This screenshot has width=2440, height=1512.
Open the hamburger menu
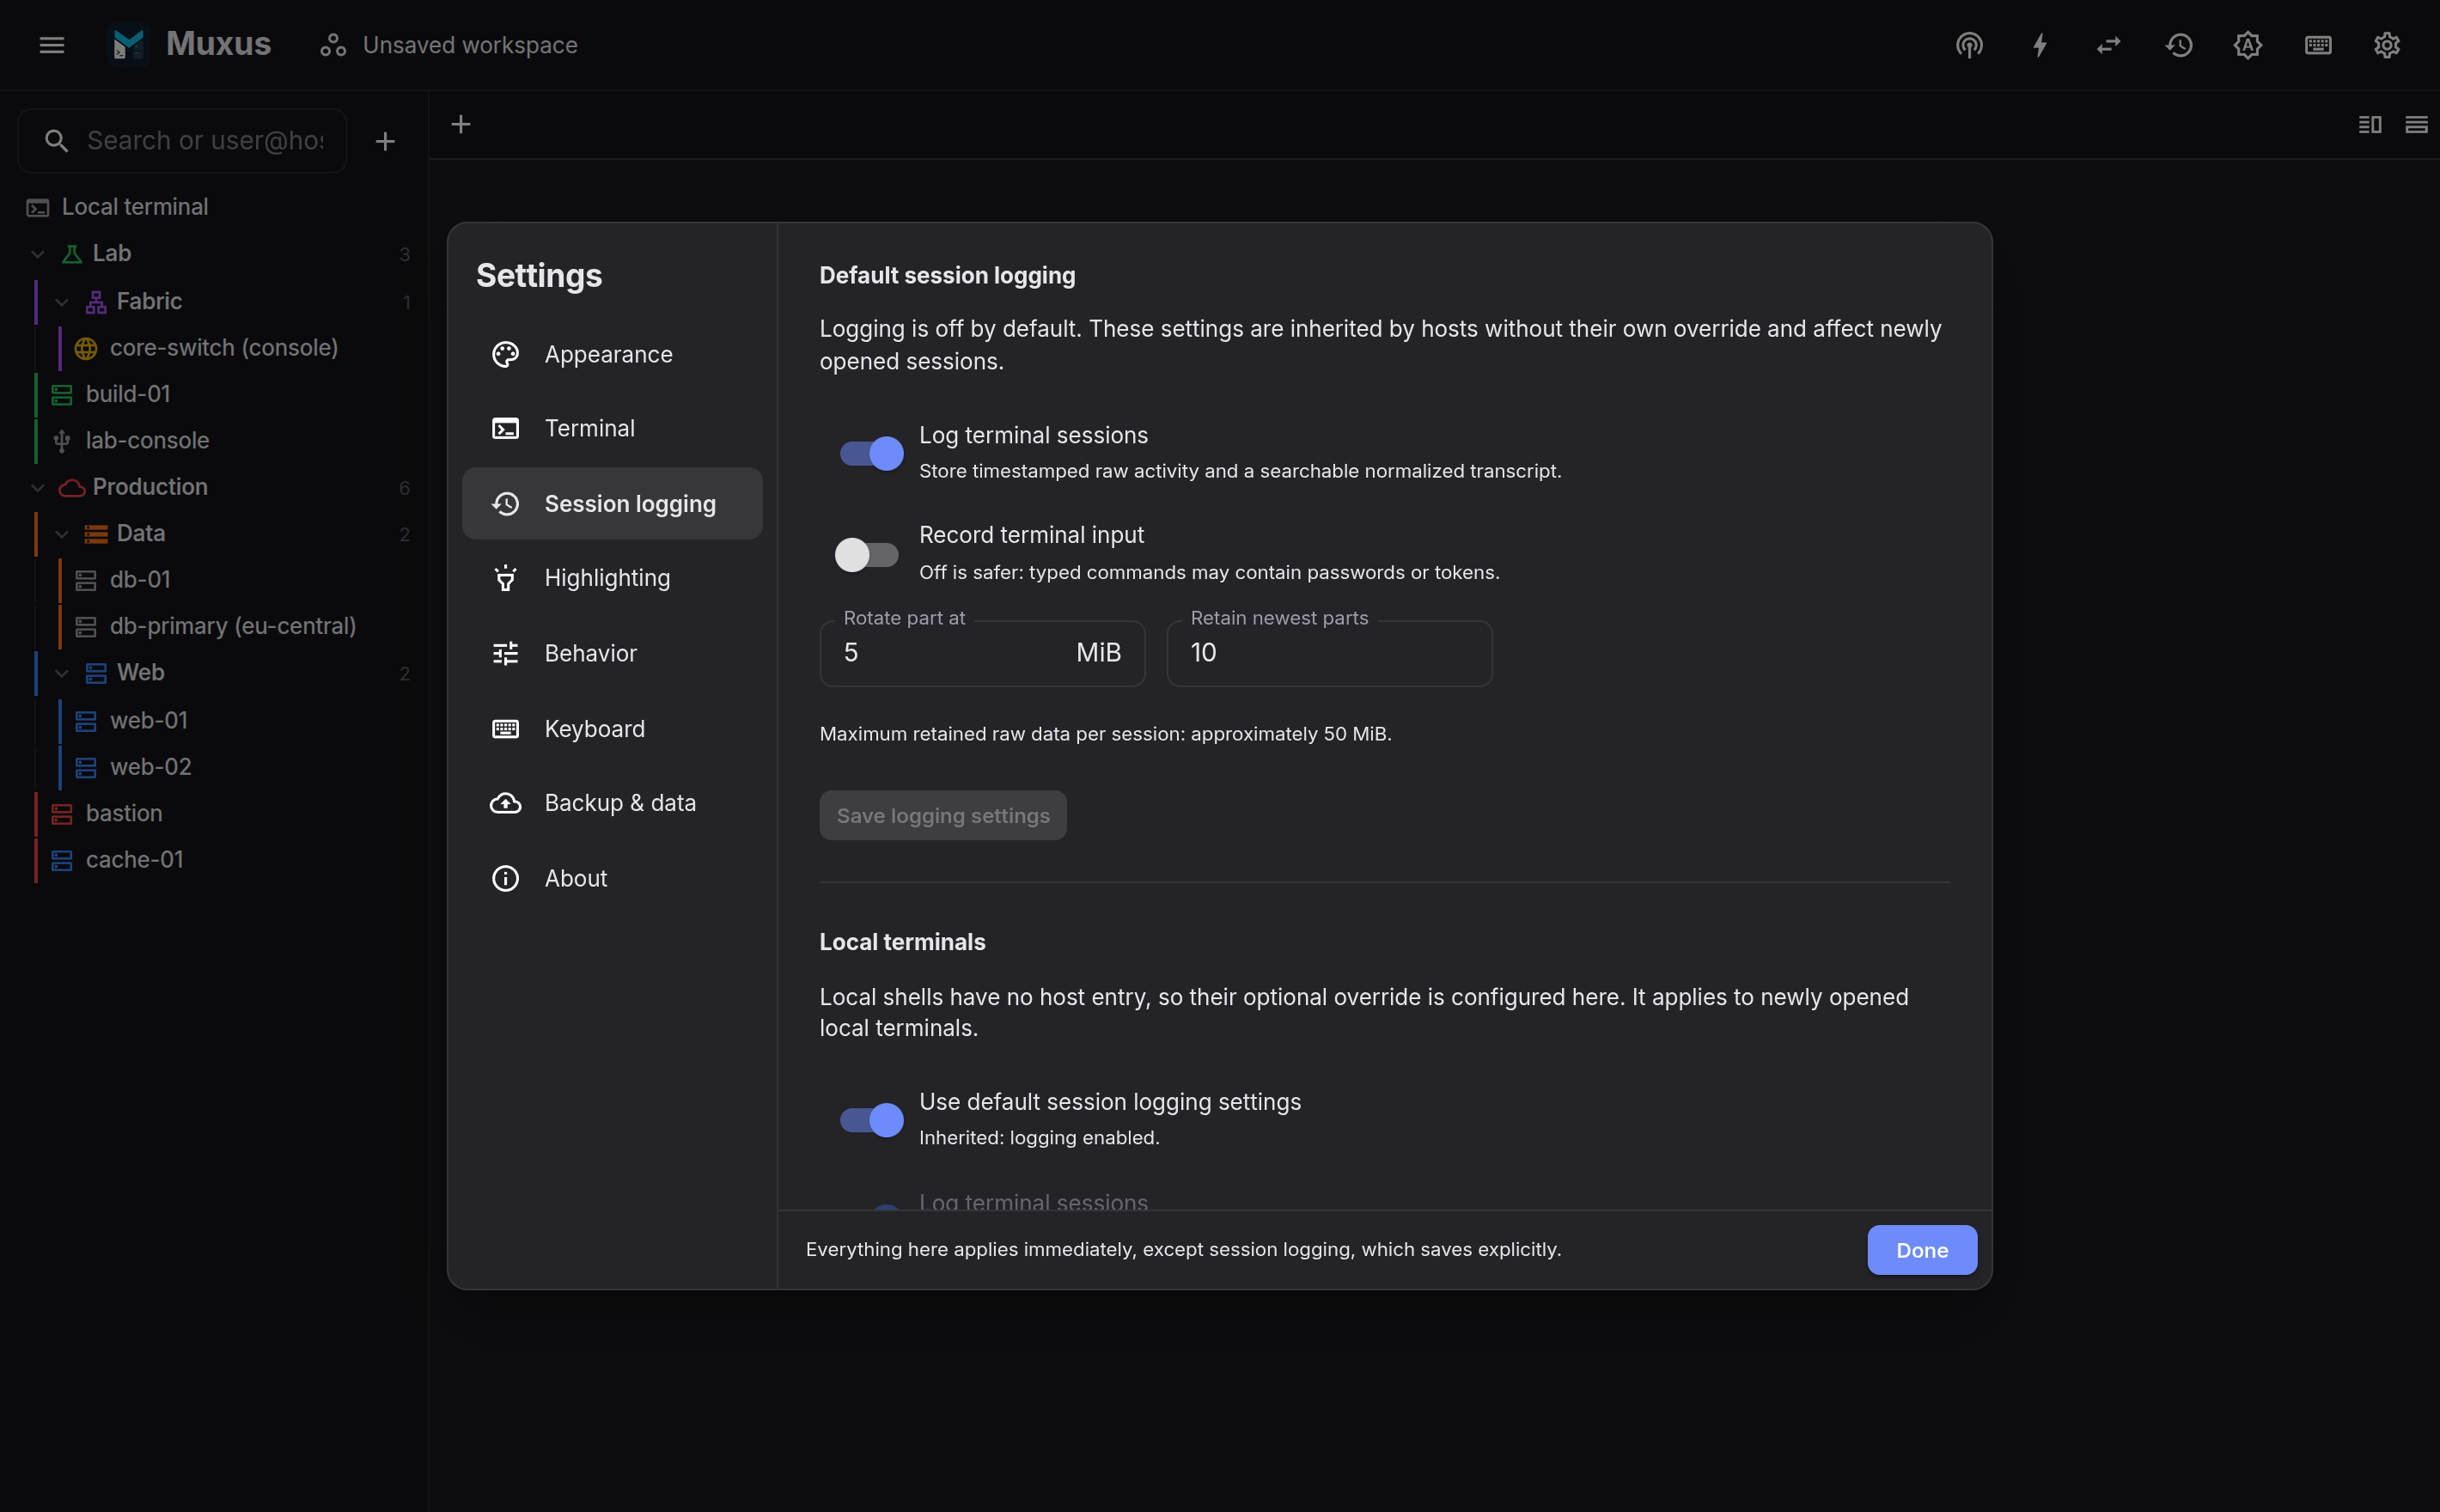click(x=52, y=45)
